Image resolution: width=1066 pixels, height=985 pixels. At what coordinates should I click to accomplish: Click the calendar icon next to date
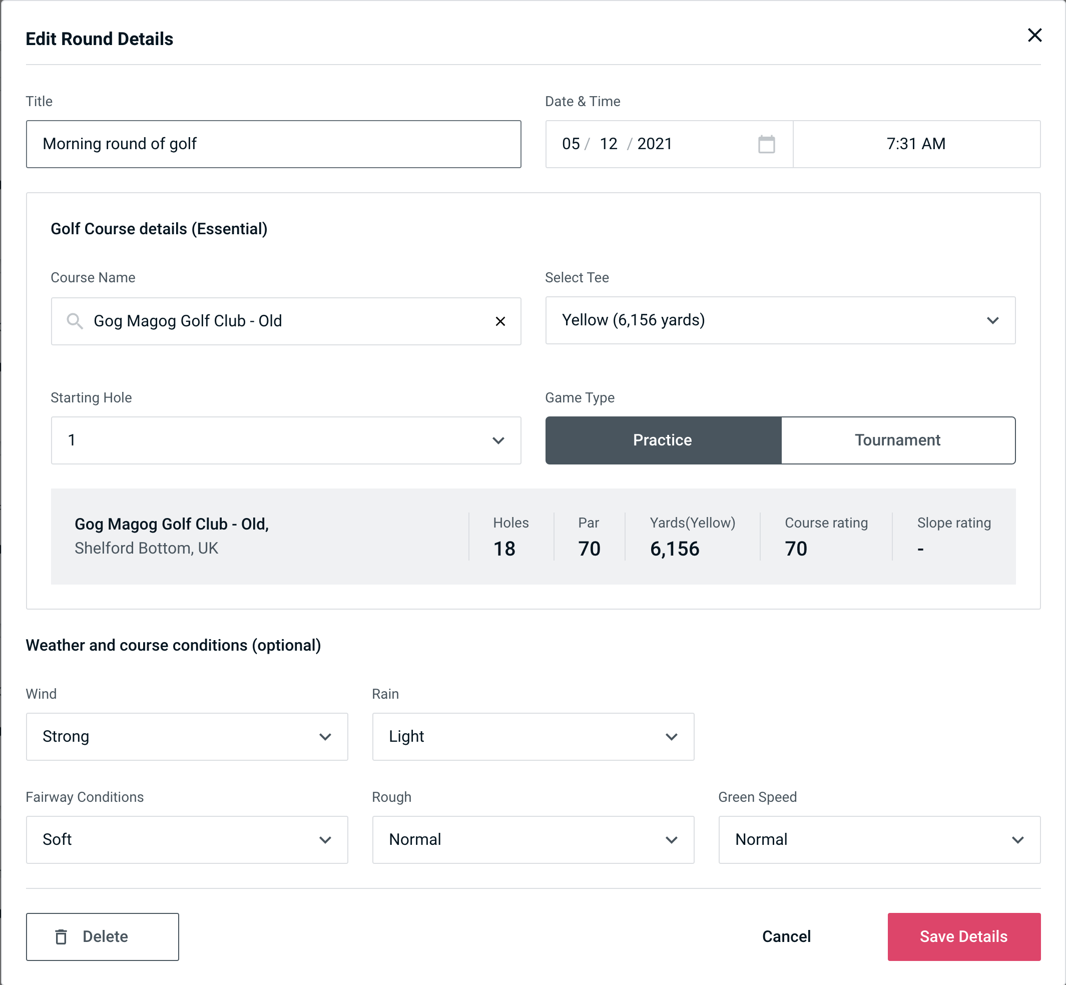pyautogui.click(x=765, y=143)
